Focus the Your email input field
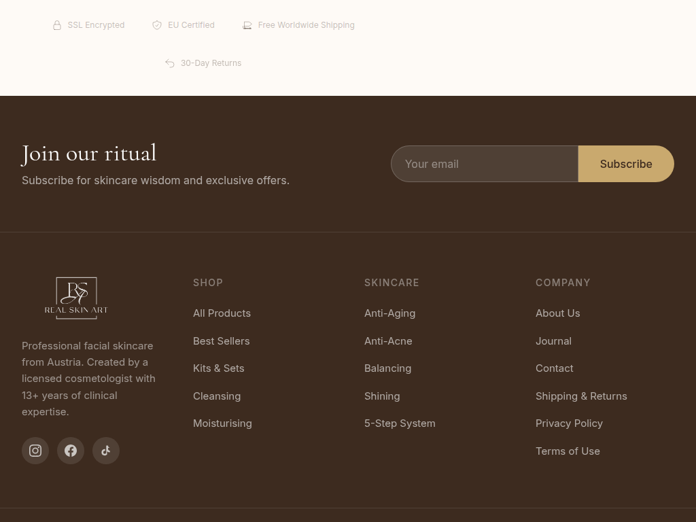This screenshot has width=696, height=522. click(485, 164)
